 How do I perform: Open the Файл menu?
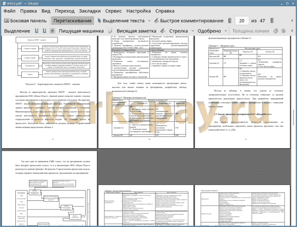[10, 11]
